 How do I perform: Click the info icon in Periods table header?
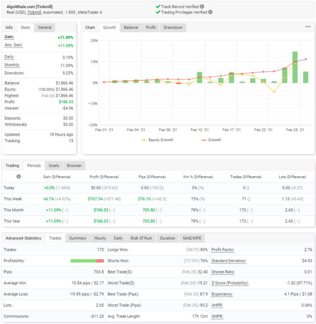tap(19, 176)
